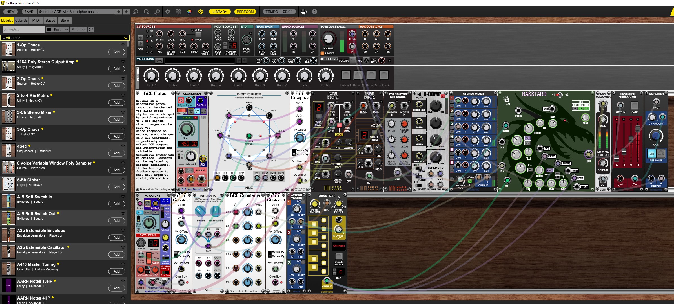This screenshot has height=304, width=674.
Task: Open the magnifier zoom tool
Action: tap(157, 12)
